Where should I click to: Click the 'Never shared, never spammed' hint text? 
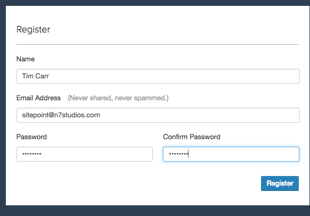pyautogui.click(x=118, y=98)
